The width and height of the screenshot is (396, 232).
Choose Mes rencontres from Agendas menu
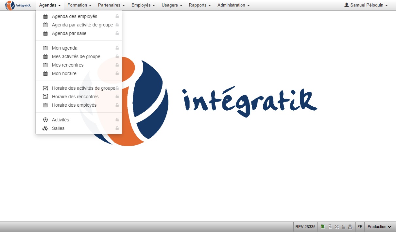pyautogui.click(x=68, y=65)
